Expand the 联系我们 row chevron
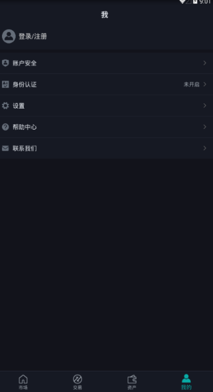Screen dimensions: 213x392 click(205, 148)
